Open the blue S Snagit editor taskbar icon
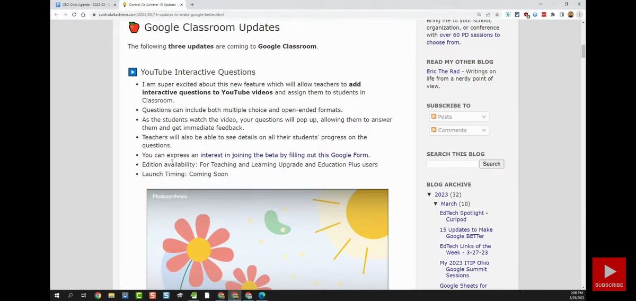636x301 pixels. [x=166, y=295]
